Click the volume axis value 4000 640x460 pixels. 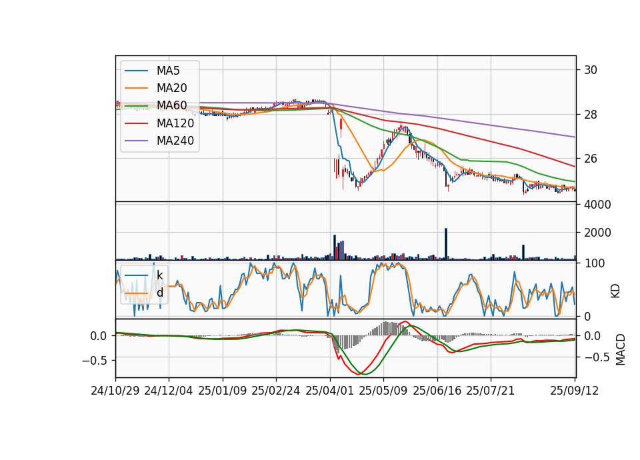pyautogui.click(x=597, y=205)
